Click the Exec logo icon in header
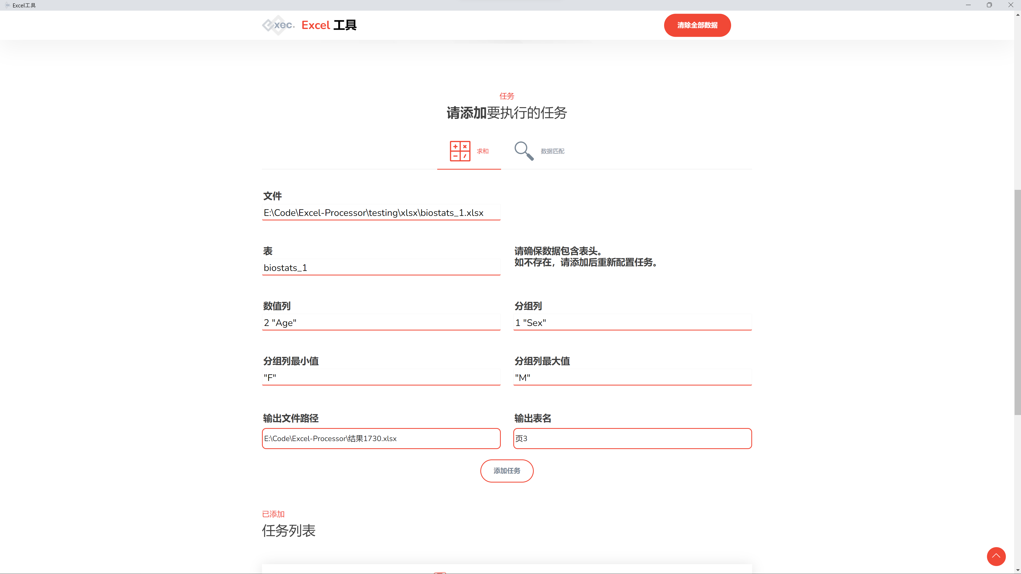Image resolution: width=1021 pixels, height=574 pixels. (278, 25)
